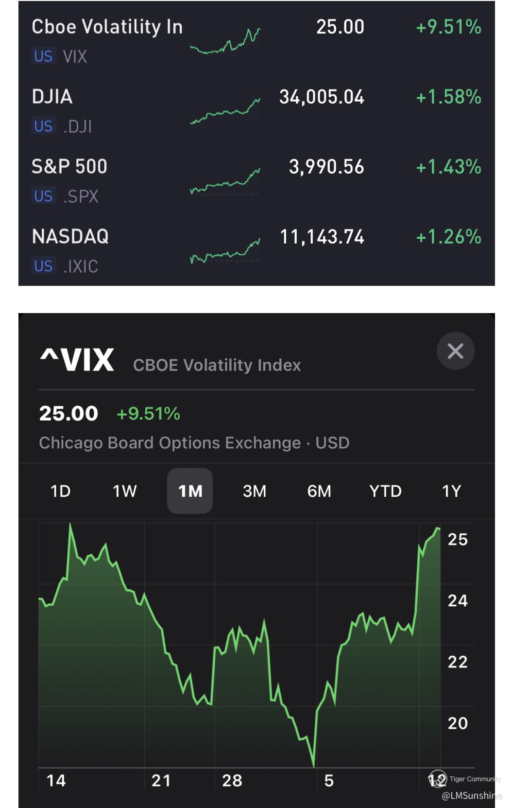Screen dimensions: 512x808
Task: Click the US badge beside .IXIC
Action: 43,266
